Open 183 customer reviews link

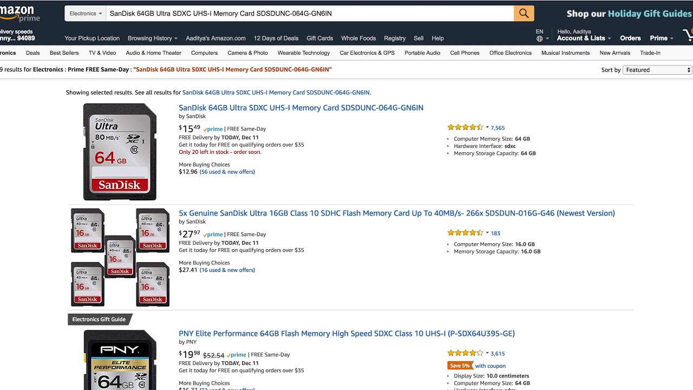[495, 233]
